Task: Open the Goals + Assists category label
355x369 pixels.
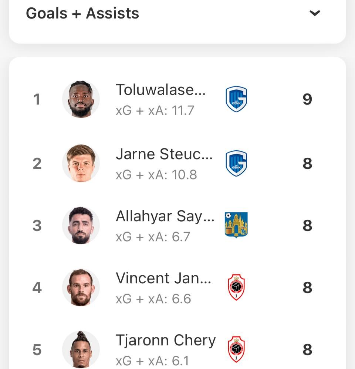Action: [x=82, y=13]
